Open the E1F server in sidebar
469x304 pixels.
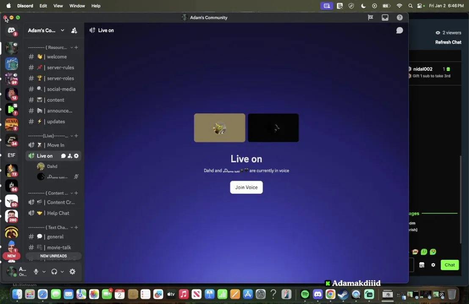tap(11, 155)
